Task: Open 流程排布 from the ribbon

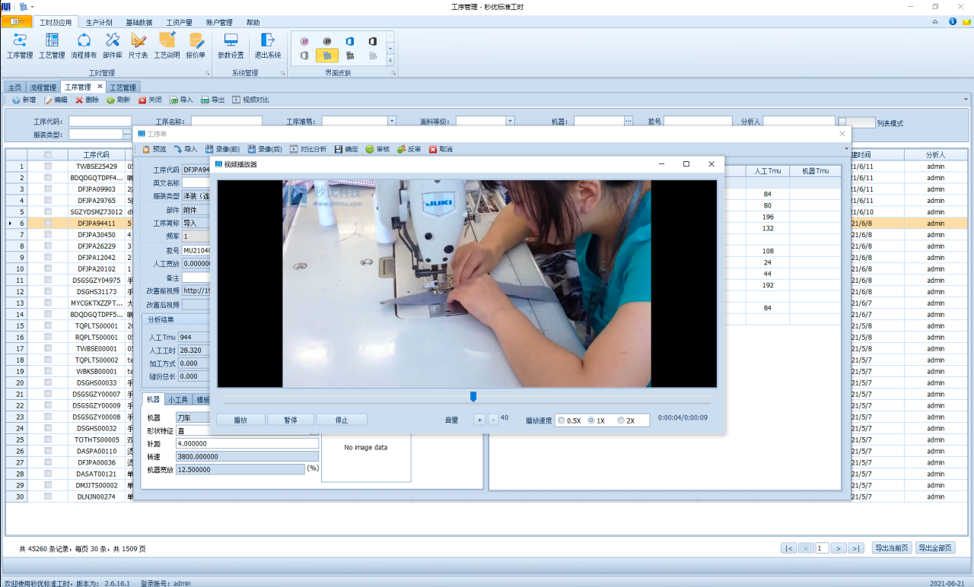Action: 84,45
